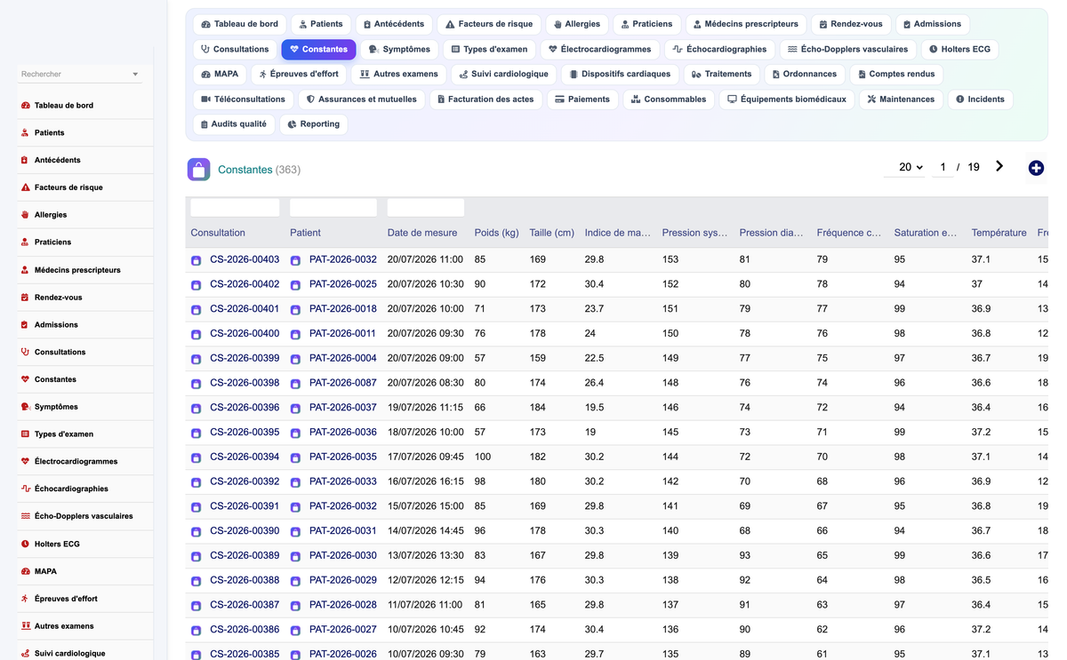
Task: Sort by Température column header
Action: tap(999, 233)
